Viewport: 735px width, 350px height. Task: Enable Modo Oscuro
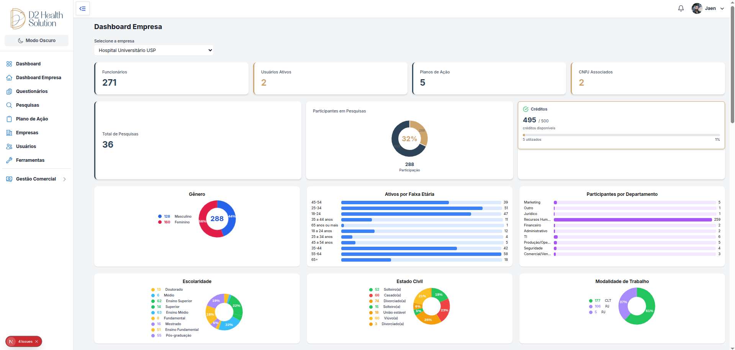[36, 40]
